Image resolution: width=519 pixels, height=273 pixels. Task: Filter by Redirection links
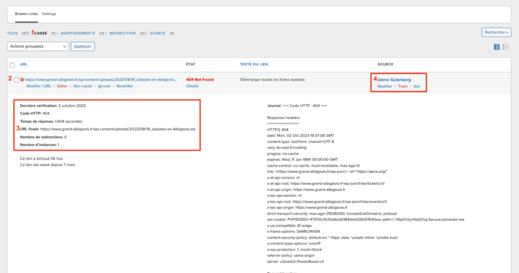pos(123,33)
